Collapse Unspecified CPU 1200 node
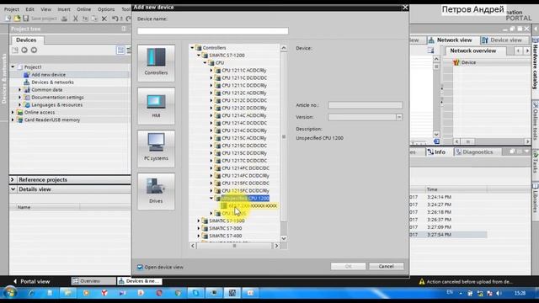This screenshot has height=303, width=539. [211, 199]
